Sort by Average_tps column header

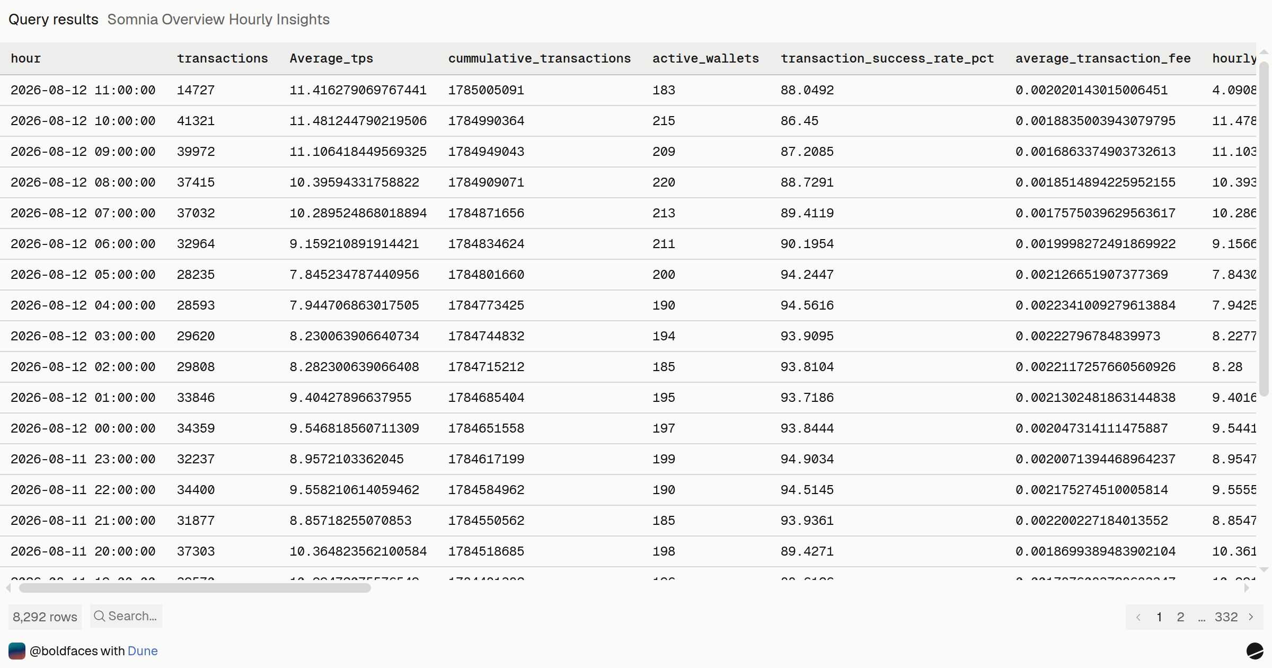tap(331, 58)
